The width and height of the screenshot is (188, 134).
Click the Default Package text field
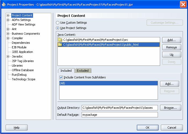(x=120, y=115)
